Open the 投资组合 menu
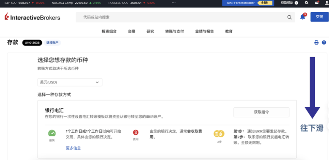This screenshot has height=161, width=329. pos(109,32)
